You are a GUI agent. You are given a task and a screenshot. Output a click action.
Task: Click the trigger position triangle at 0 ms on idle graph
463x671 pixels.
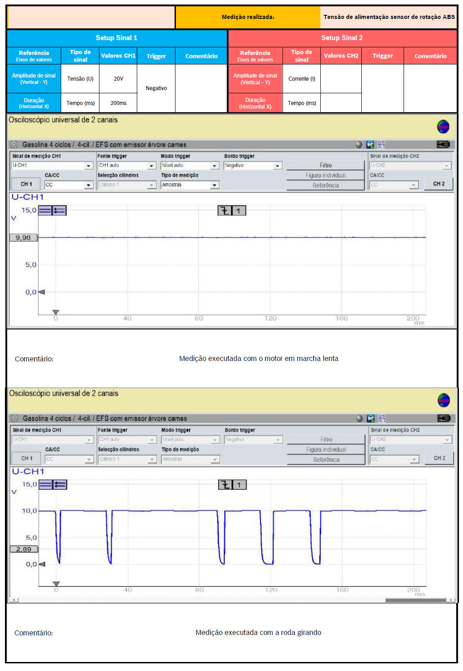[x=56, y=312]
